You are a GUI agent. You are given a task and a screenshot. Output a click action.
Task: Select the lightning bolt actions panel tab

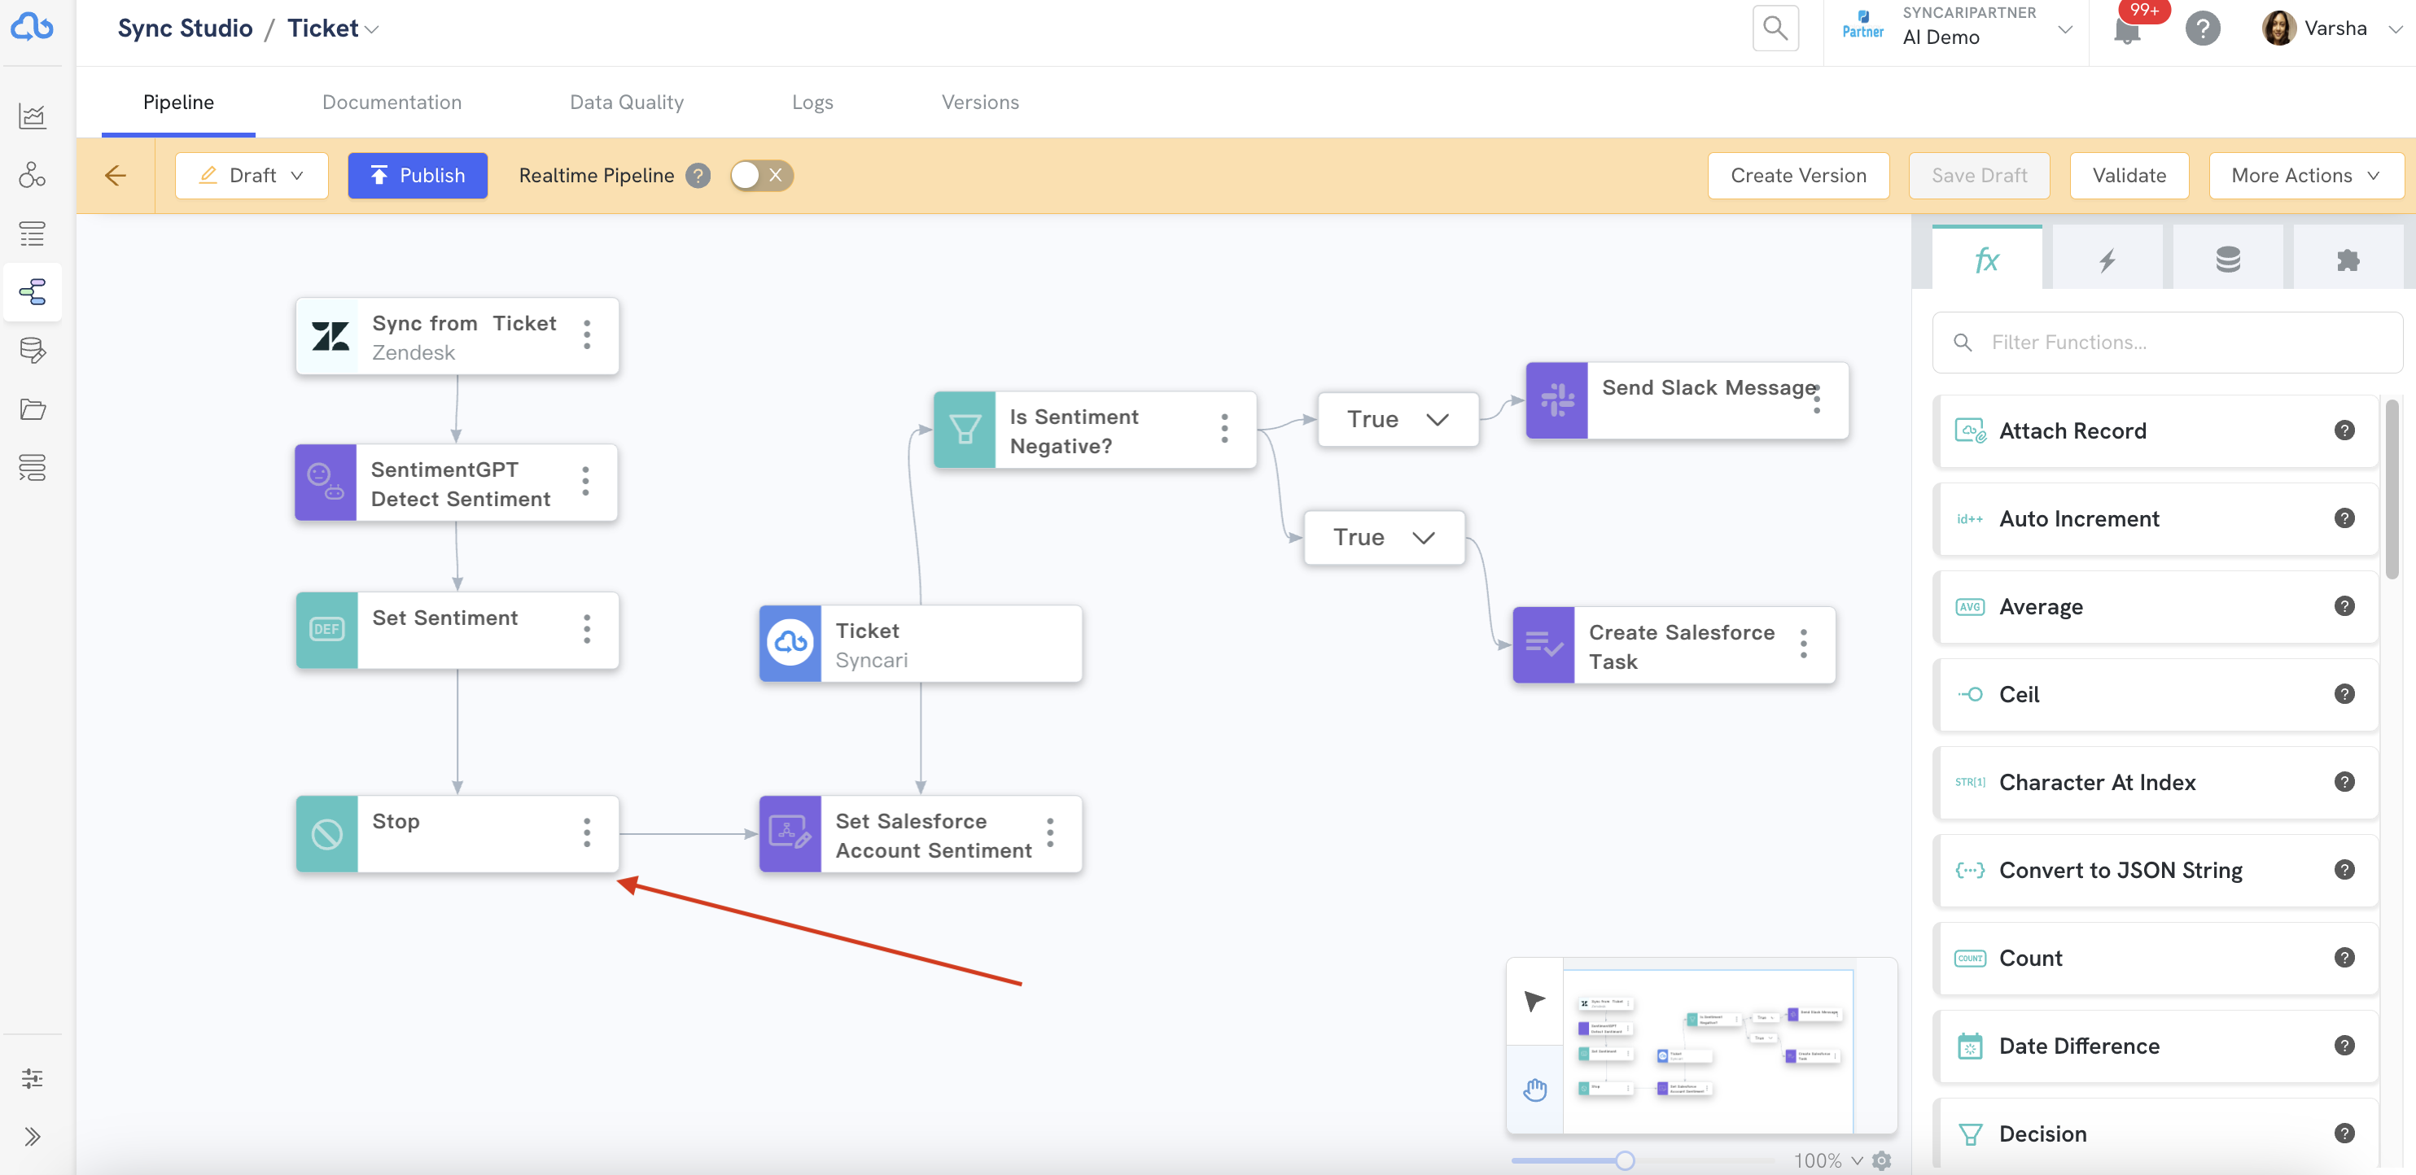2107,259
